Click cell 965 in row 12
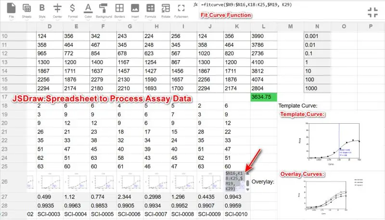 click(50, 53)
